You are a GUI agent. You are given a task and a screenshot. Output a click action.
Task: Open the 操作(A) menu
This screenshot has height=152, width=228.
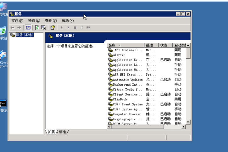click(34, 21)
